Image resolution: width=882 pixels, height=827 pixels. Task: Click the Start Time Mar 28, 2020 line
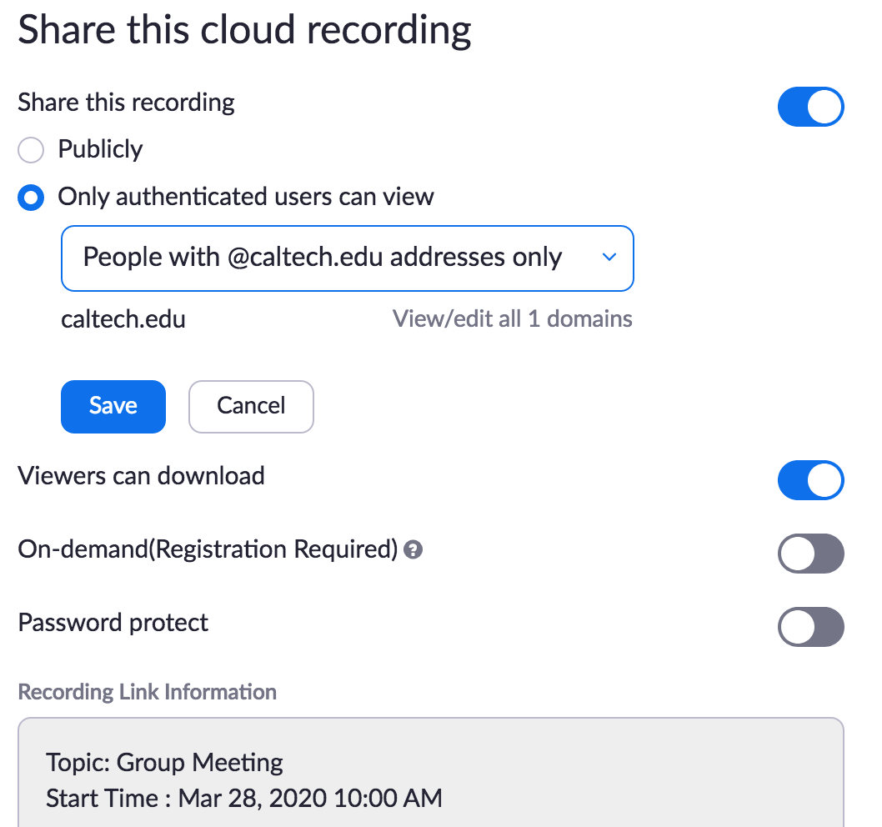click(243, 798)
